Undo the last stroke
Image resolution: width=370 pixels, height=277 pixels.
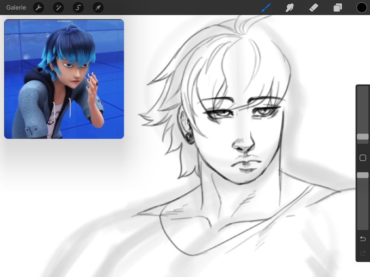(x=363, y=239)
